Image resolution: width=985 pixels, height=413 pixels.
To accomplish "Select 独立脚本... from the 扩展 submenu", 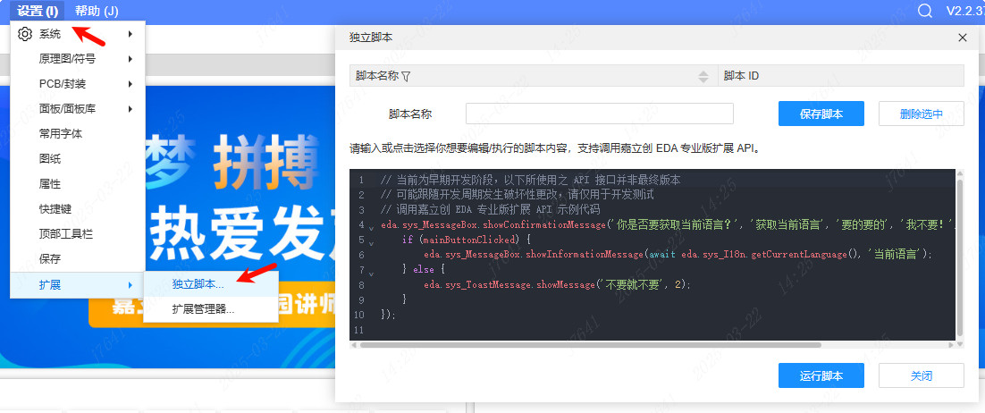I will 198,284.
